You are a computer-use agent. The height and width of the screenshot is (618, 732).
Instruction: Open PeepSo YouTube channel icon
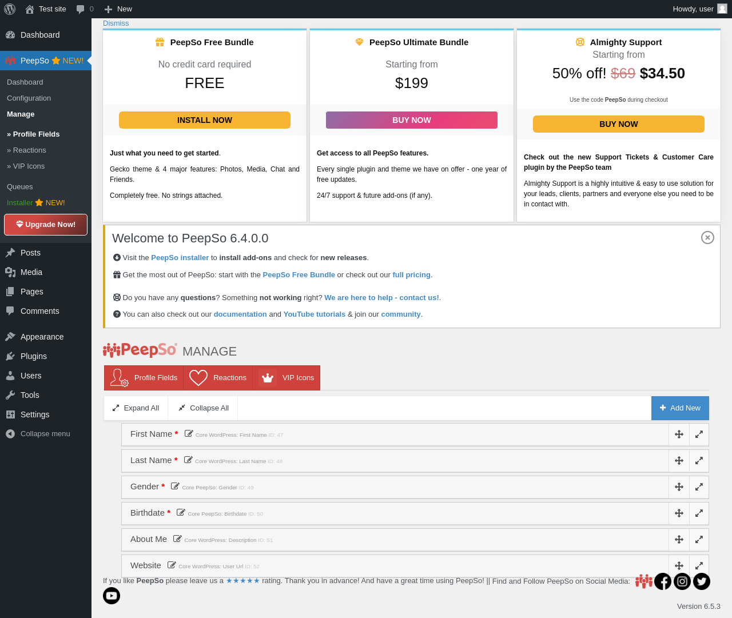112,596
